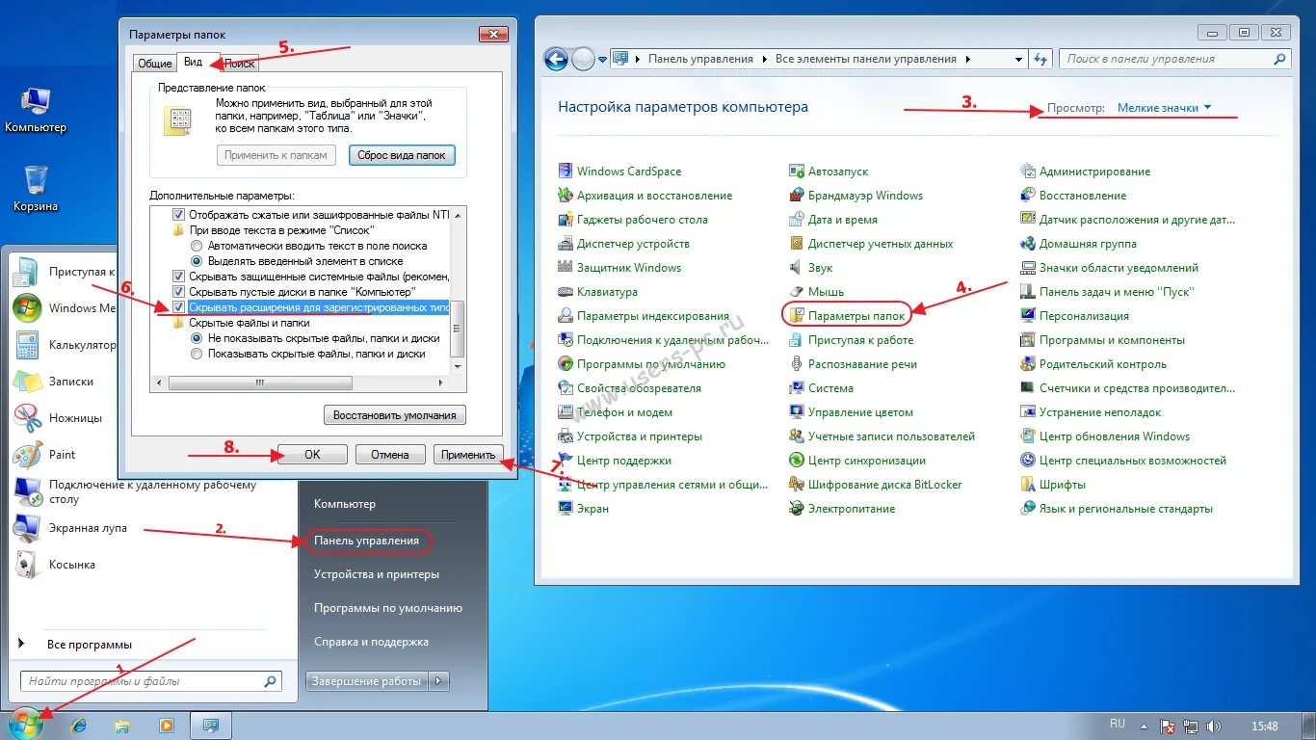Viewport: 1316px width, 740px height.
Task: Open Устройства и принтеры in Start menu
Action: pos(377,574)
